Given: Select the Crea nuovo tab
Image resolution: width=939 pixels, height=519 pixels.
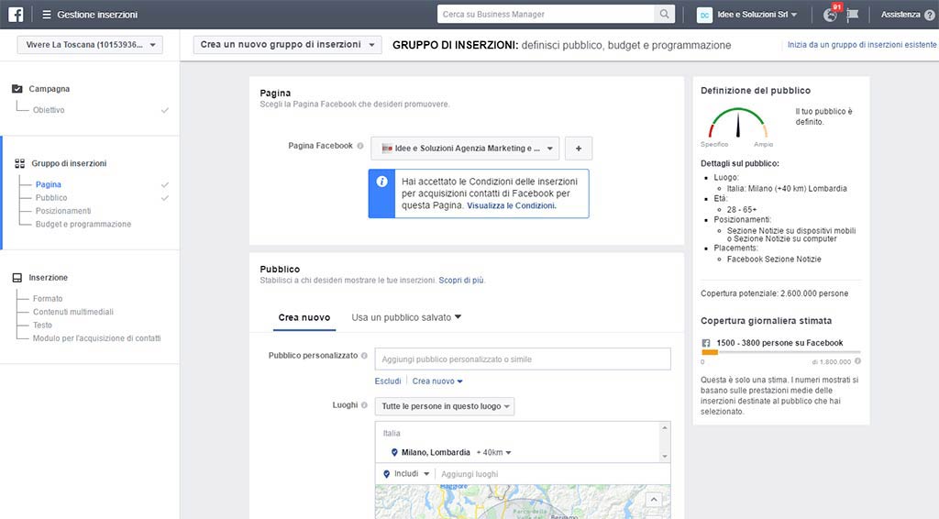Looking at the screenshot, I should [304, 318].
